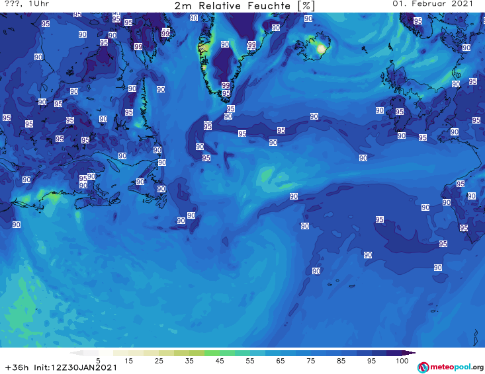Screen dimensions: 485x374
Task: Click the '15' tick on the color scale
Action: coord(128,360)
